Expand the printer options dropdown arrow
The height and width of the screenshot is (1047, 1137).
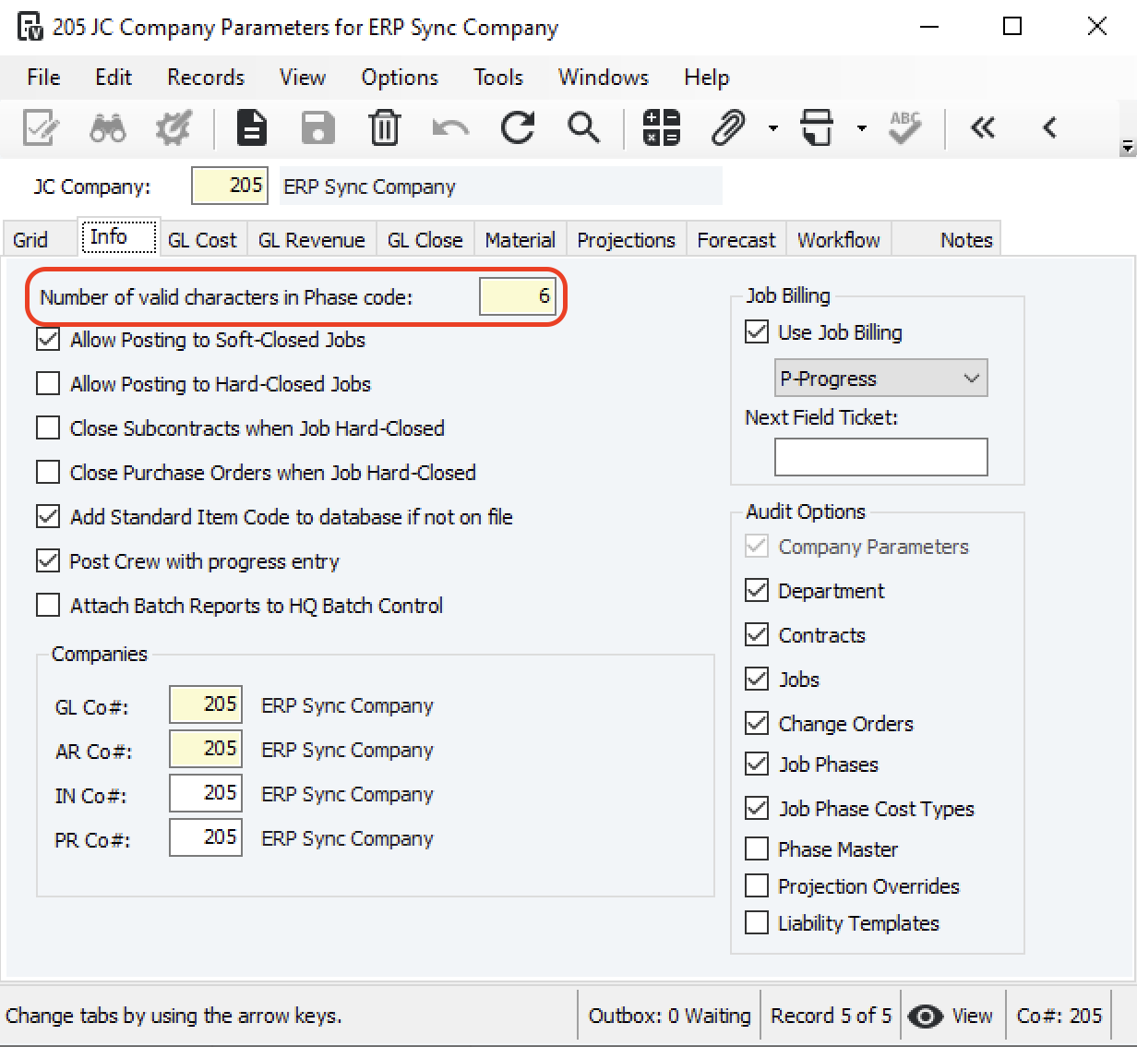861,128
